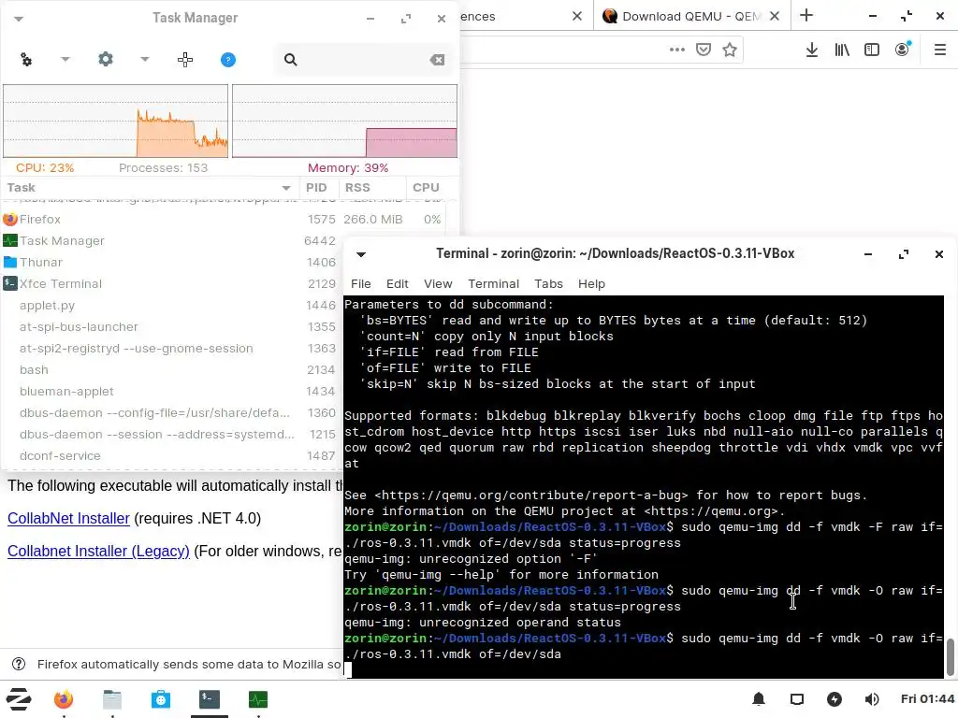Open the Terminal Tabs menu
The width and height of the screenshot is (958, 718).
pyautogui.click(x=548, y=284)
